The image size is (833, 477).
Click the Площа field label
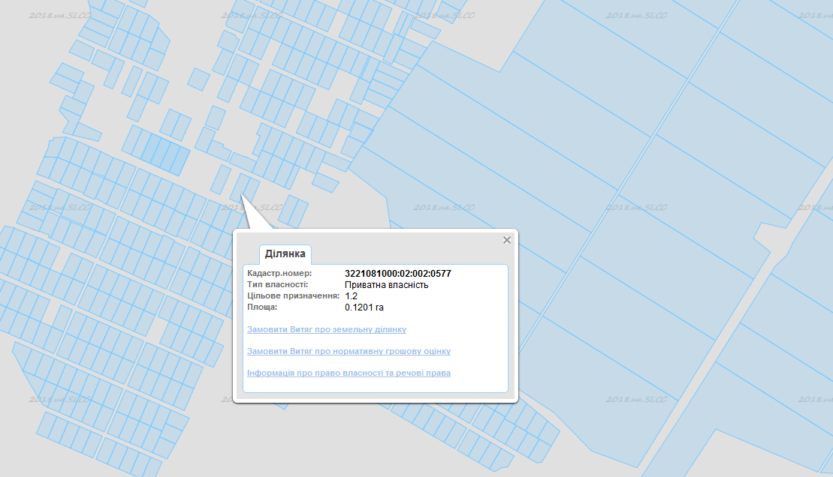[x=262, y=307]
